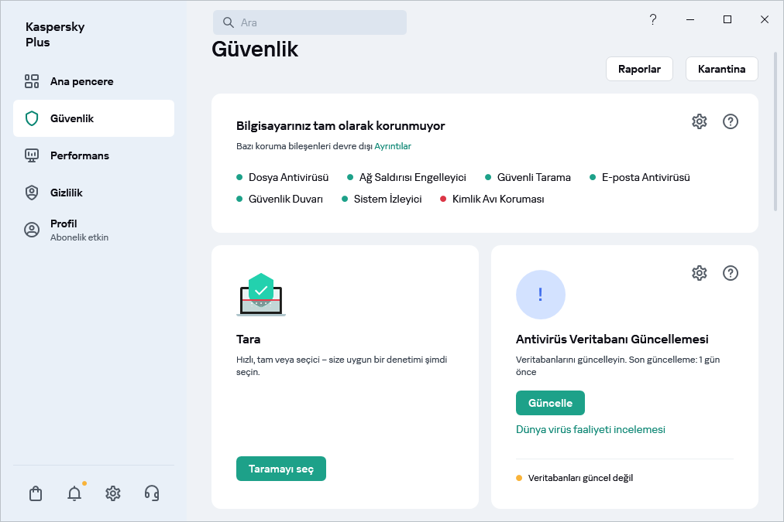The width and height of the screenshot is (784, 522).
Task: Open Gizlilik using its sidebar icon
Action: coord(31,192)
